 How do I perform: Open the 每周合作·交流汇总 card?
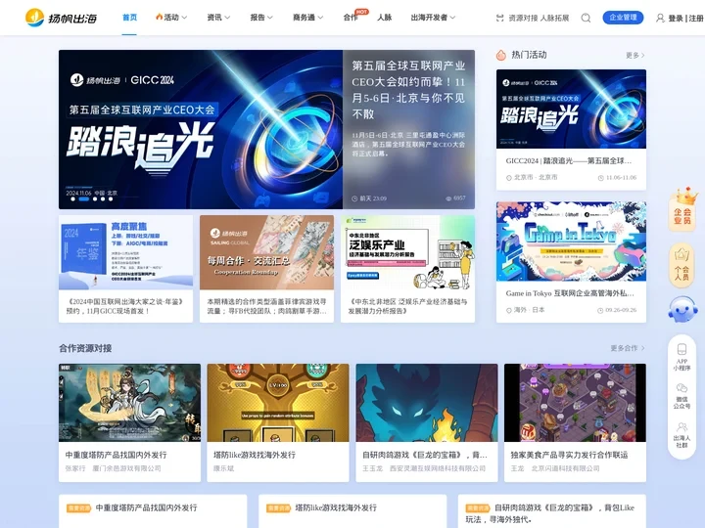[x=266, y=269]
